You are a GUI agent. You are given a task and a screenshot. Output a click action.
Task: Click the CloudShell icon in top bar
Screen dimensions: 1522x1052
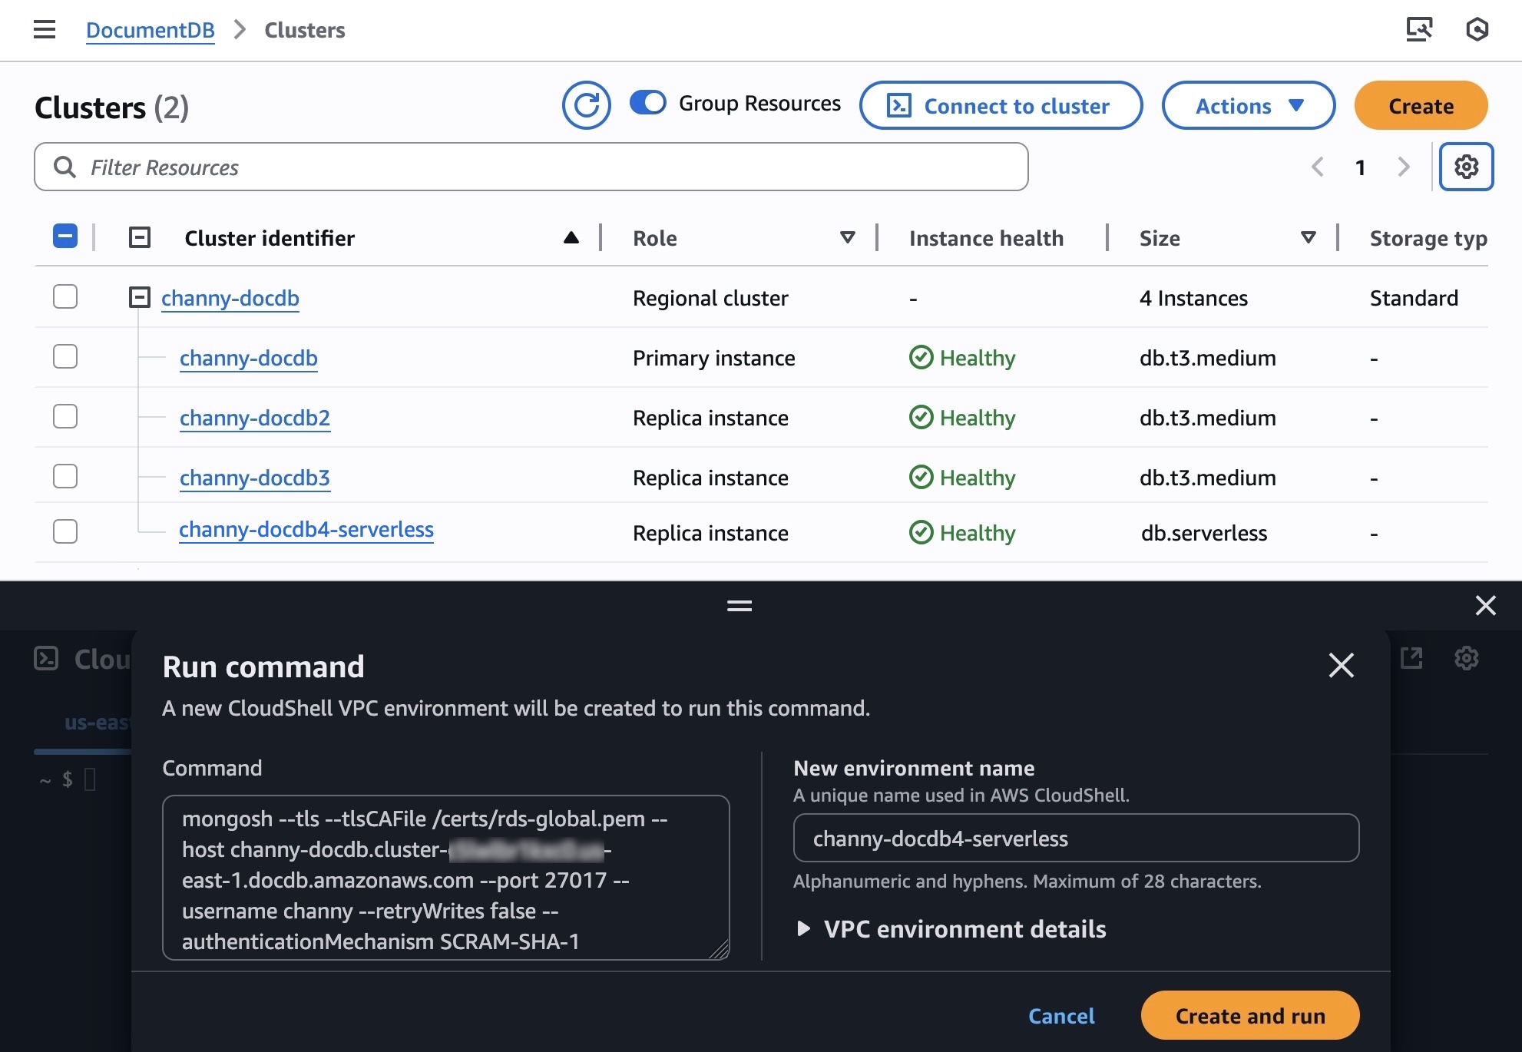1418,30
